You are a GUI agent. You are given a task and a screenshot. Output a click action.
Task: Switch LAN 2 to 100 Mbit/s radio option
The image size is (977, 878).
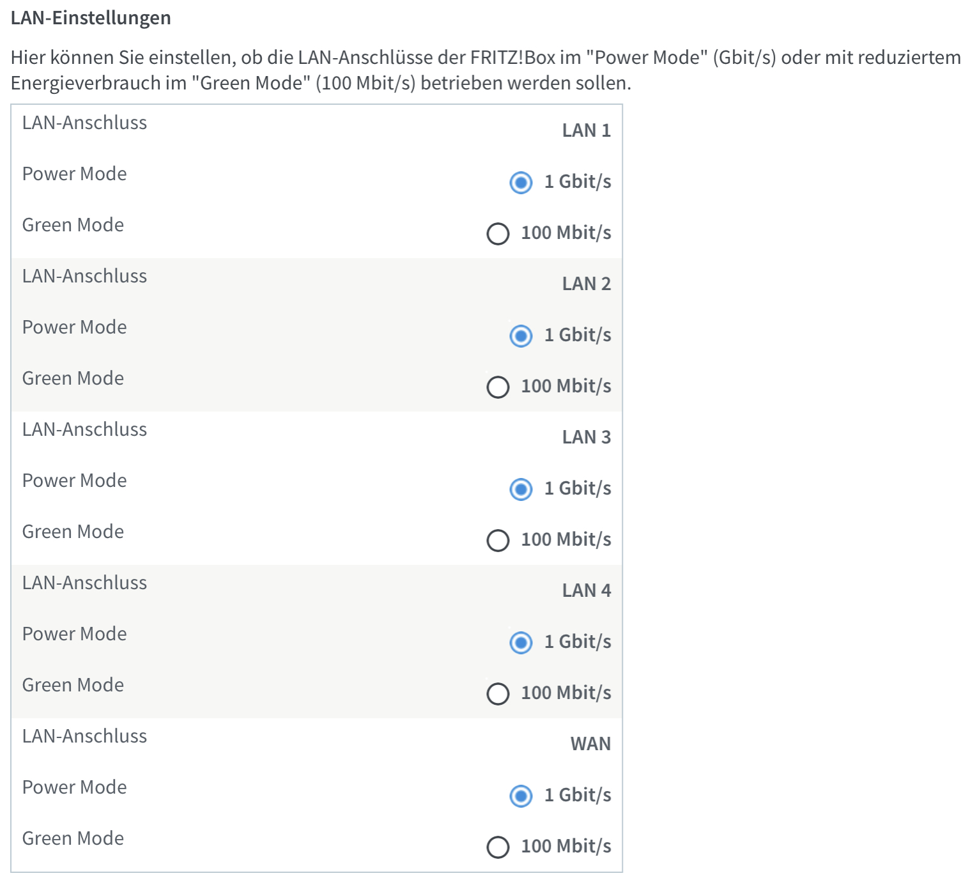498,387
